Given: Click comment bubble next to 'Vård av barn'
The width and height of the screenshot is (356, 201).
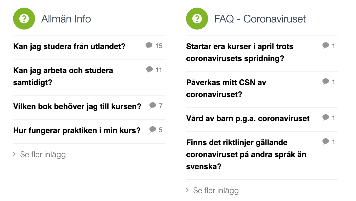Looking at the screenshot, I should tap(326, 117).
